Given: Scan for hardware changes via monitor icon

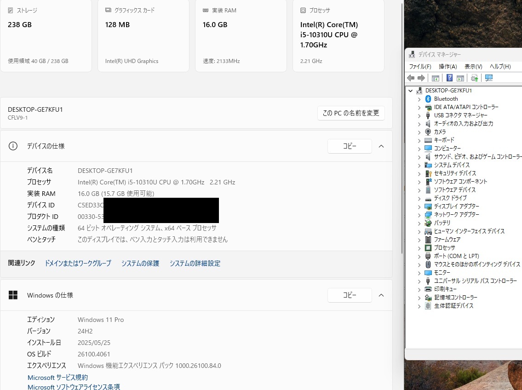Looking at the screenshot, I should click(489, 78).
